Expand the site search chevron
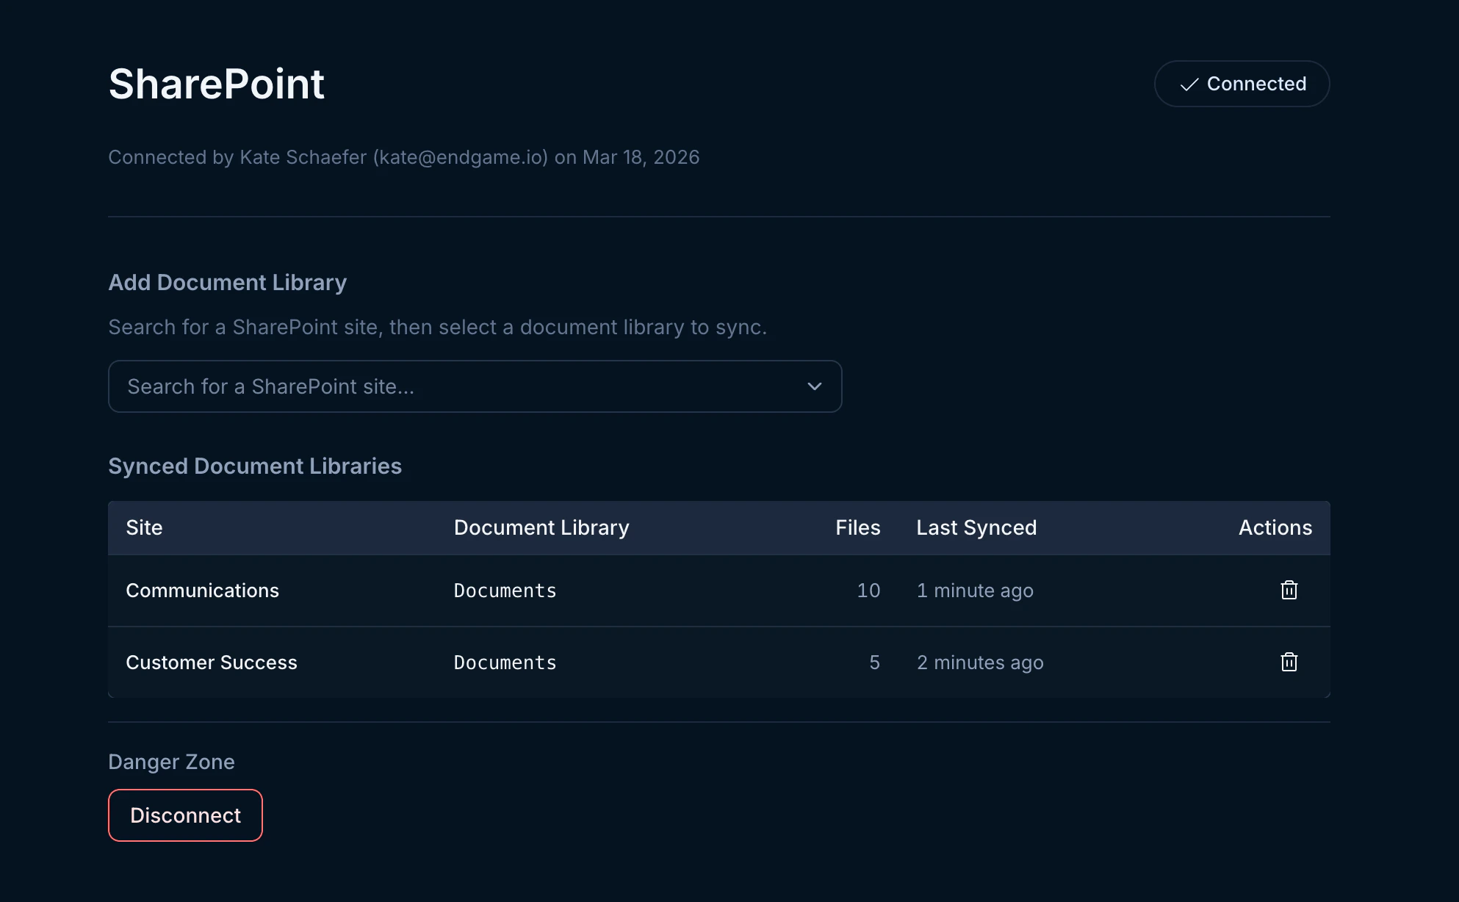This screenshot has width=1459, height=902. (814, 386)
